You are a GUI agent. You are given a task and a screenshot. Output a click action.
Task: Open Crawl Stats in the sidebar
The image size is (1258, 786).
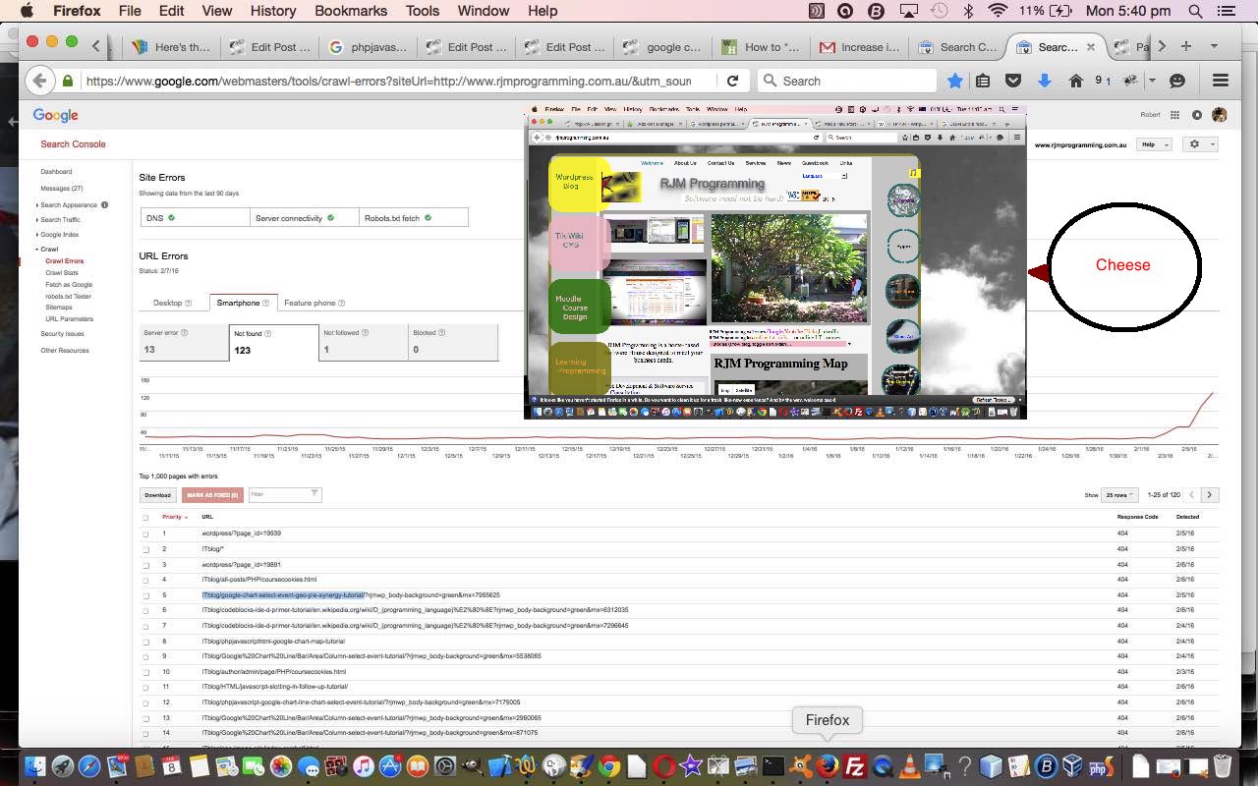coord(62,273)
